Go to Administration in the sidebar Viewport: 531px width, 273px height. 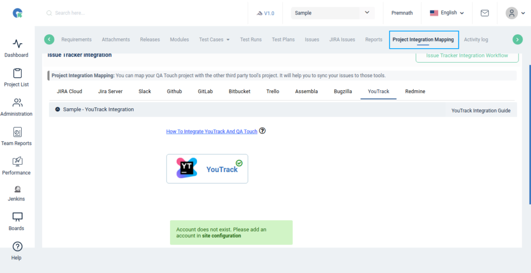[17, 103]
